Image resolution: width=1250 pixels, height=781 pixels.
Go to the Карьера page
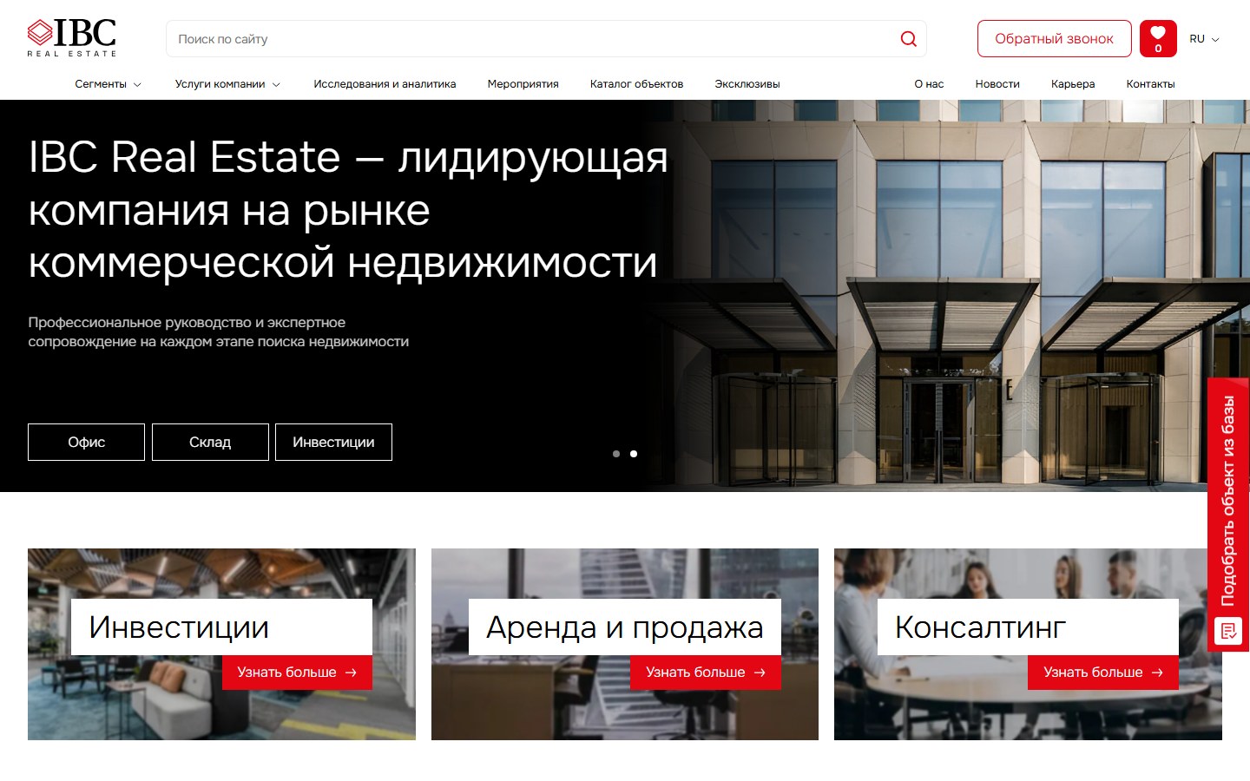point(1073,84)
